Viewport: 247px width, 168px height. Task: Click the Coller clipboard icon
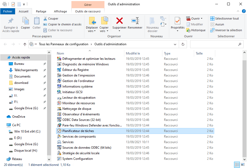click(36, 21)
